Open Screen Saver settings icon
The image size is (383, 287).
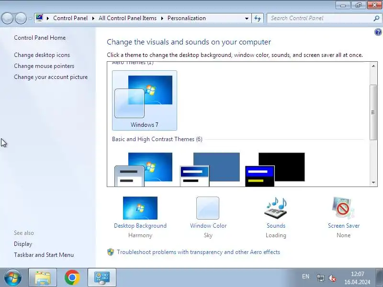pyautogui.click(x=343, y=208)
